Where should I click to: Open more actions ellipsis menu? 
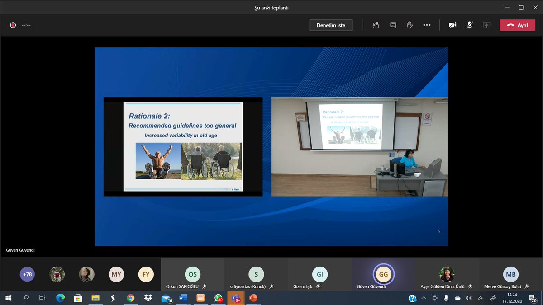pyautogui.click(x=427, y=25)
